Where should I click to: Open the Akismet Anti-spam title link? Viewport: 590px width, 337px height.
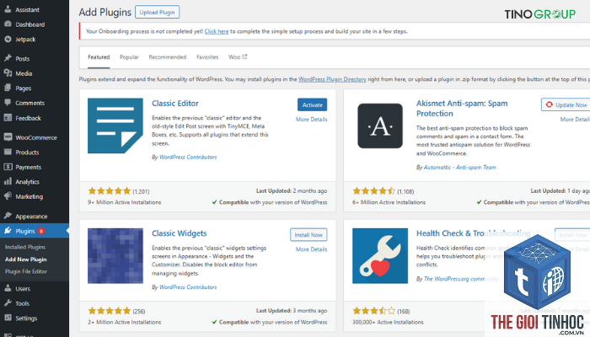click(x=462, y=109)
